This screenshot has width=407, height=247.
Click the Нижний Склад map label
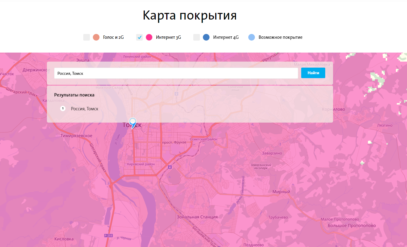(x=109, y=88)
